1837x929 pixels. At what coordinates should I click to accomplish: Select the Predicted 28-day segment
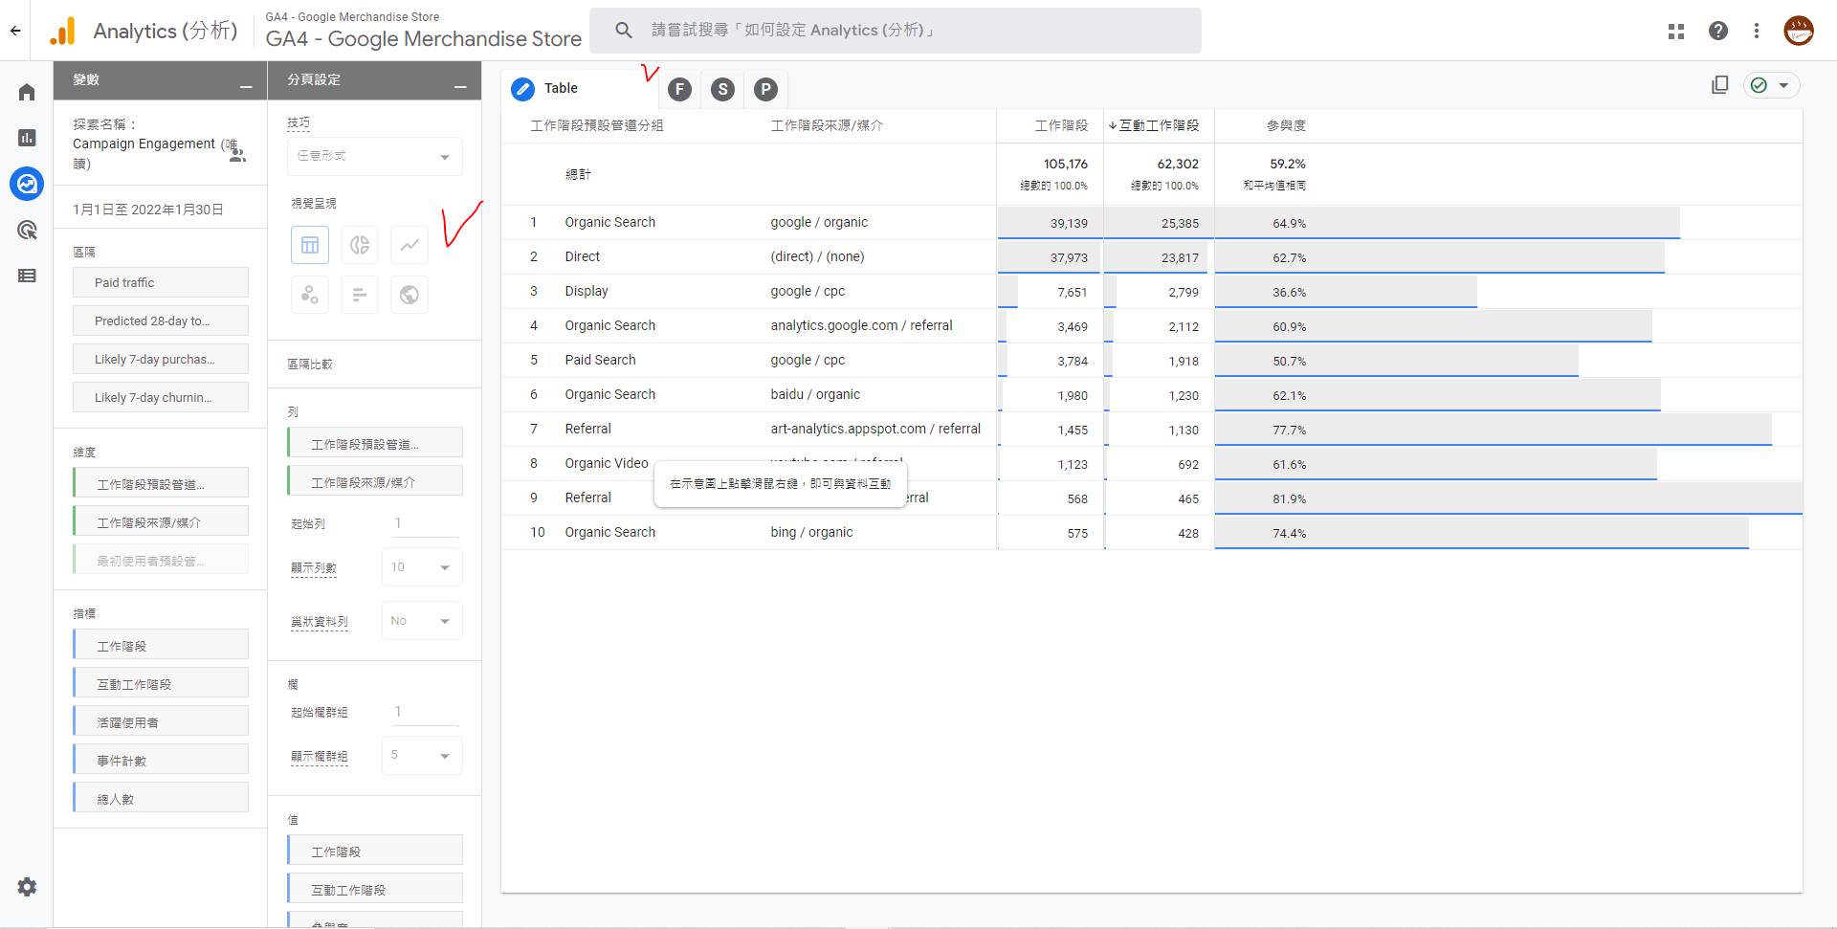coord(161,321)
